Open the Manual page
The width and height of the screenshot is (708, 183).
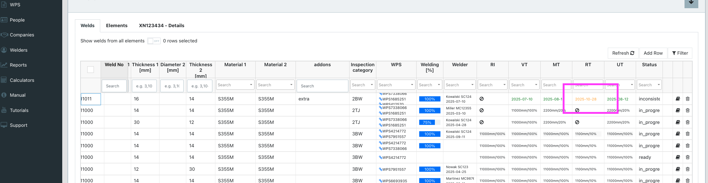(x=18, y=95)
